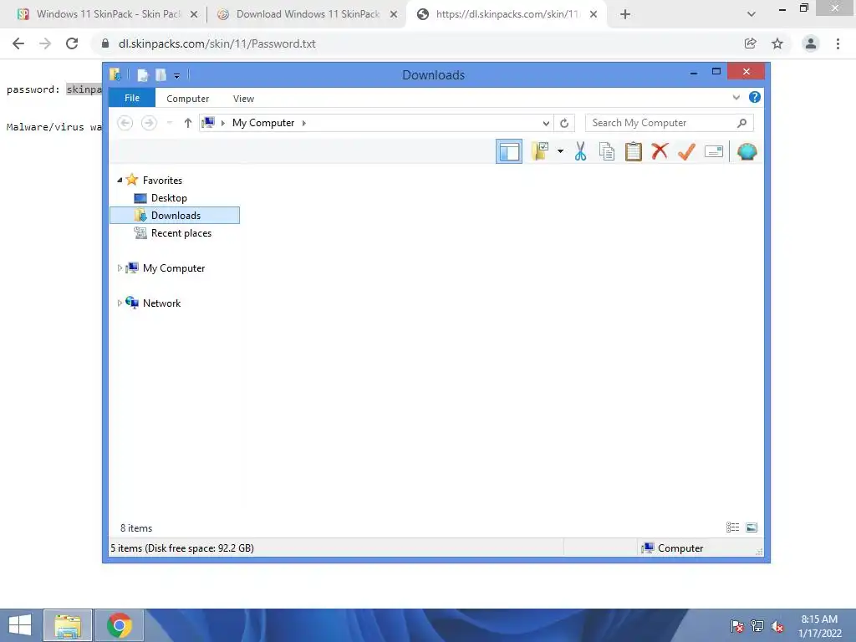Switch to large icons view icon

(x=752, y=527)
